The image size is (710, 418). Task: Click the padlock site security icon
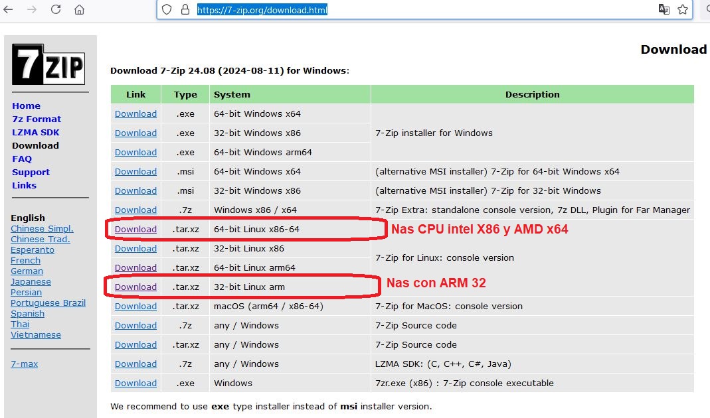click(185, 10)
